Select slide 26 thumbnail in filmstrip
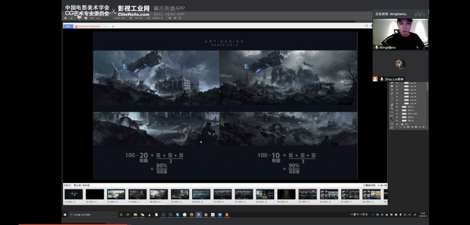Viewport: 470px width, 225px height. pyautogui.click(x=329, y=194)
